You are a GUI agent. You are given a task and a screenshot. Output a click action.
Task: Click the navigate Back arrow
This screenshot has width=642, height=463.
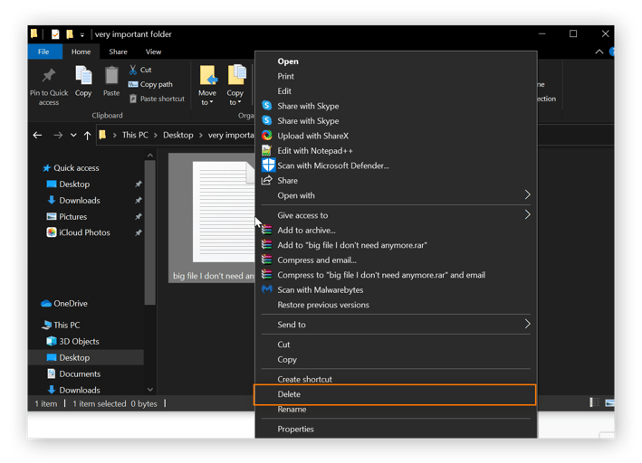pyautogui.click(x=37, y=135)
